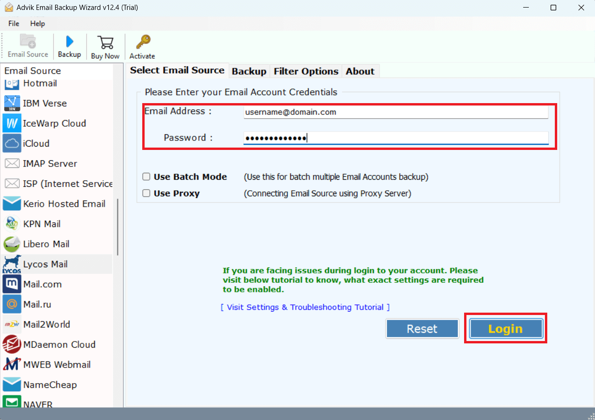Image resolution: width=595 pixels, height=420 pixels.
Task: Click the Reset button
Action: click(x=422, y=329)
